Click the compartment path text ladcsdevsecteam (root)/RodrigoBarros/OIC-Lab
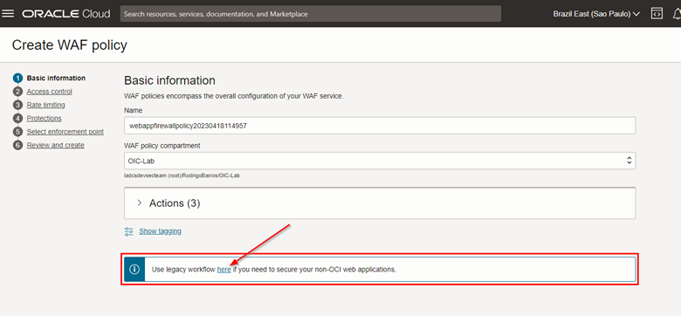This screenshot has width=681, height=316. point(182,175)
